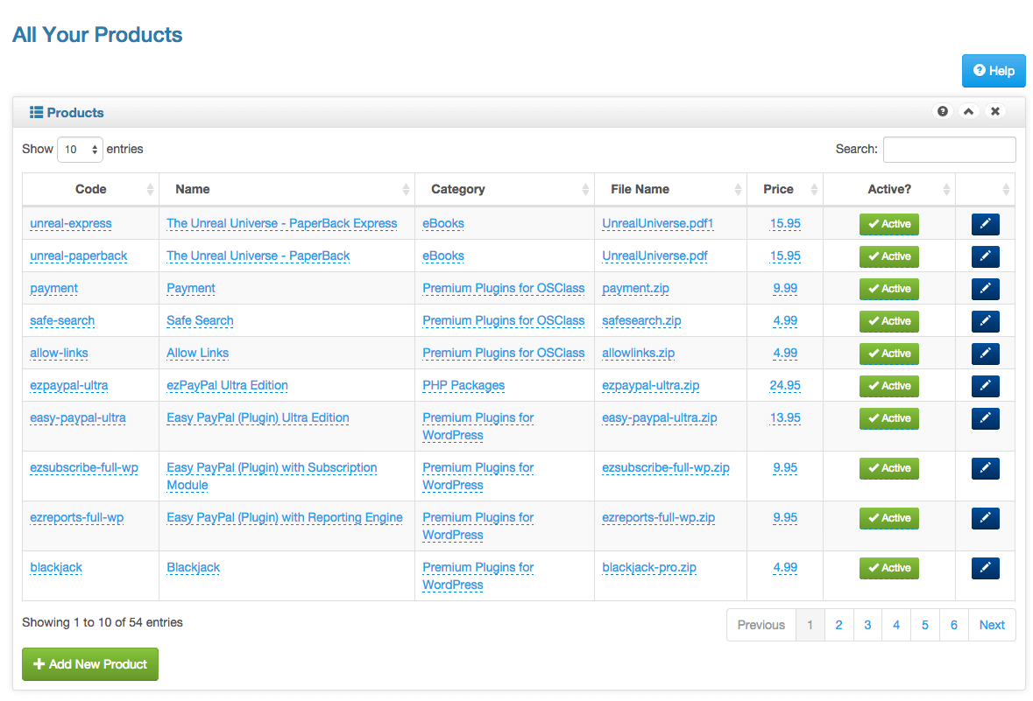1033x701 pixels.
Task: Edit ezreports-full-wp via pencil button
Action: click(x=985, y=518)
